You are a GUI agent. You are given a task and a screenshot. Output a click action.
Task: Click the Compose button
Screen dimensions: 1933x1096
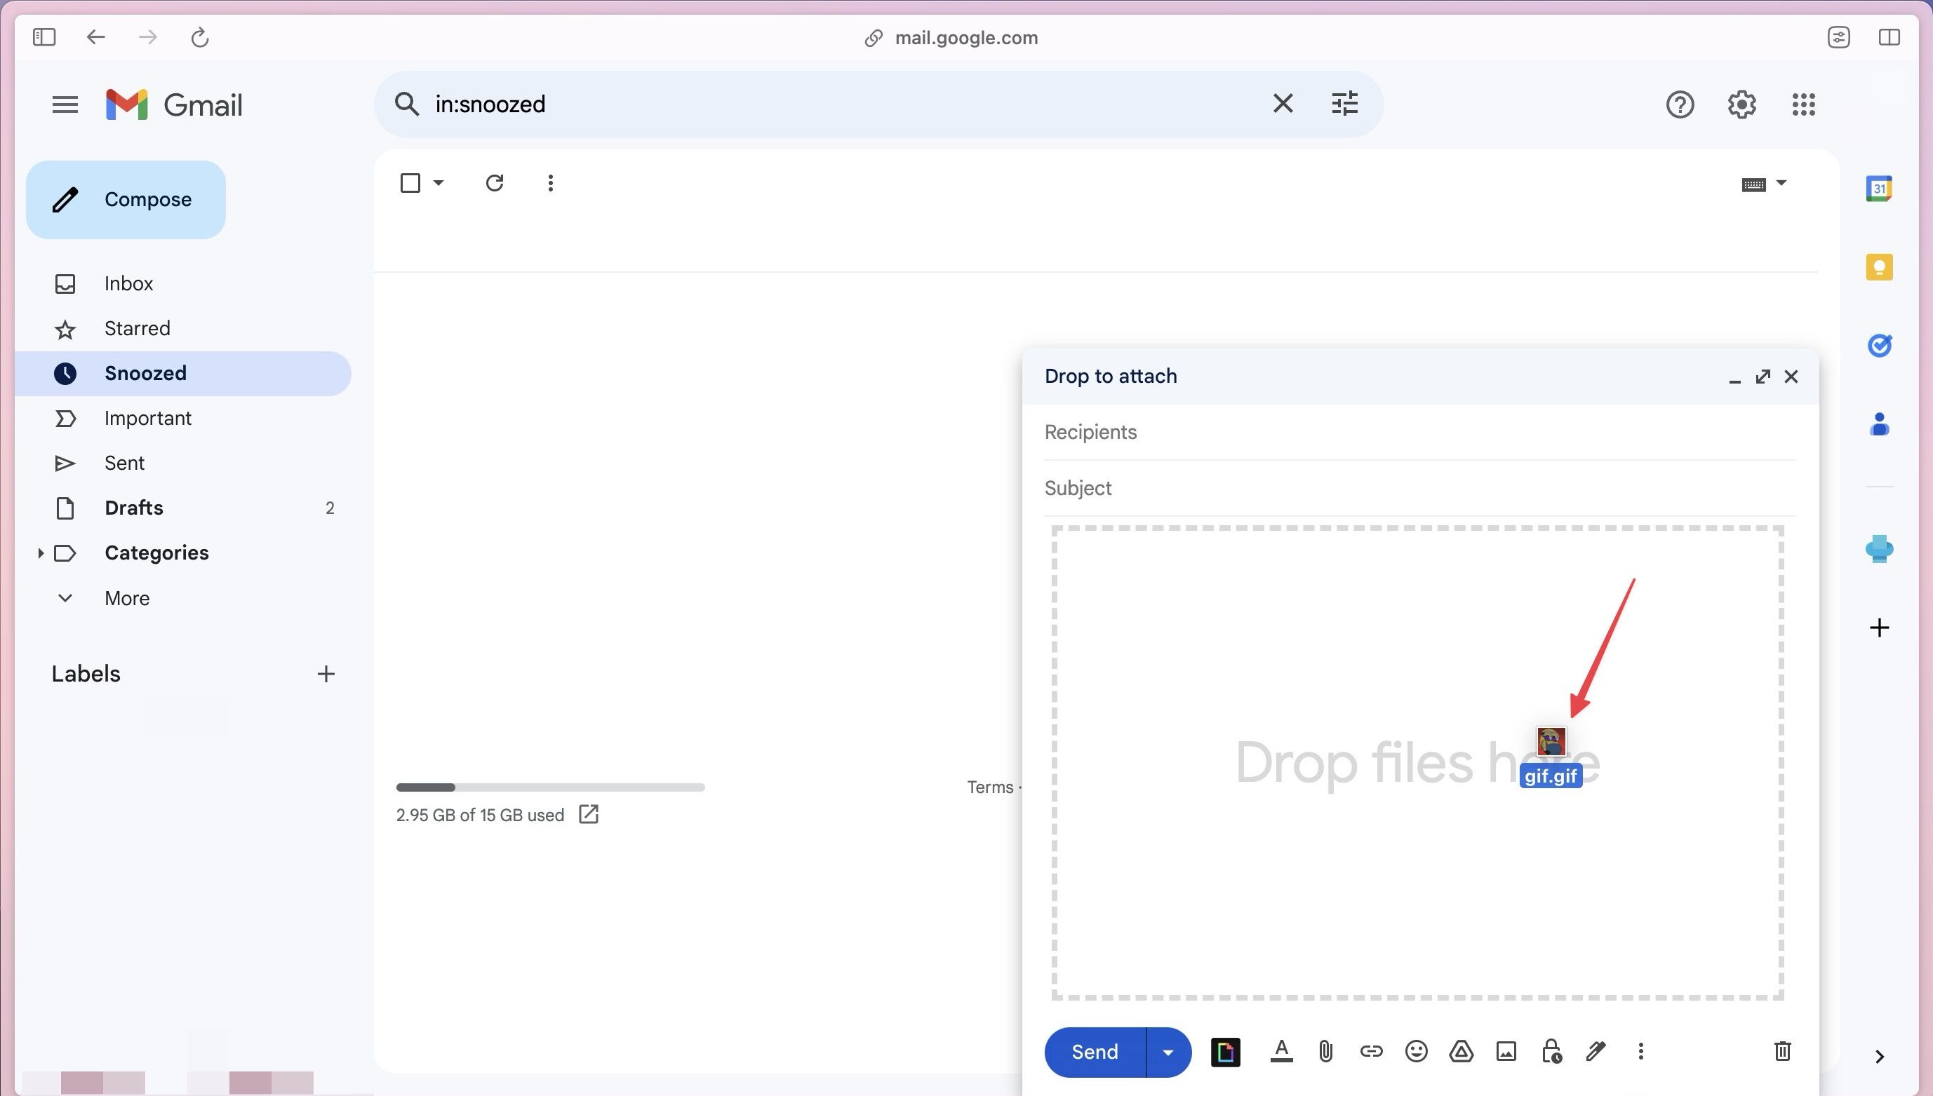126,199
